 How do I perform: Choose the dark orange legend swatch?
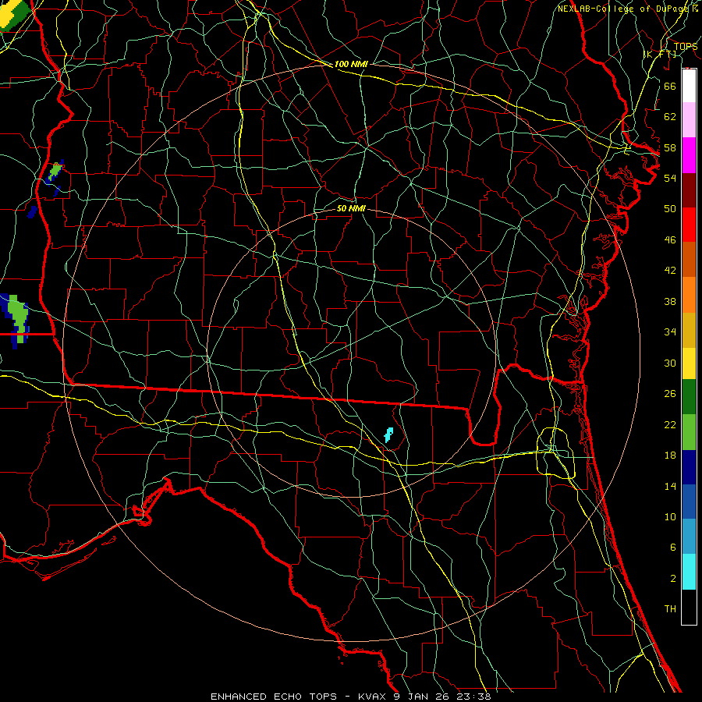(689, 259)
